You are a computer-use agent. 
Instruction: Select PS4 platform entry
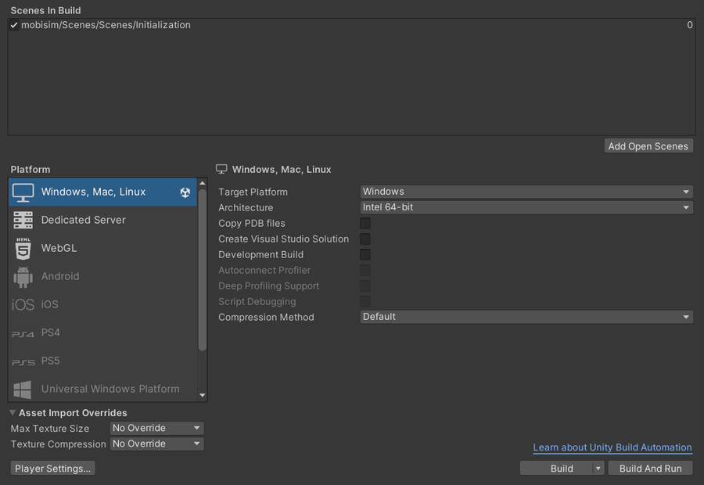pyautogui.click(x=102, y=332)
